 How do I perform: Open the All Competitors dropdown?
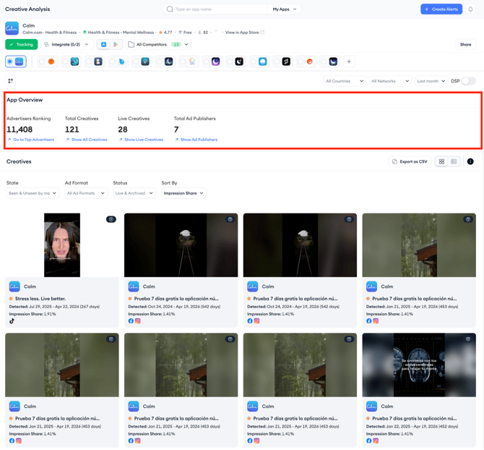pyautogui.click(x=158, y=45)
